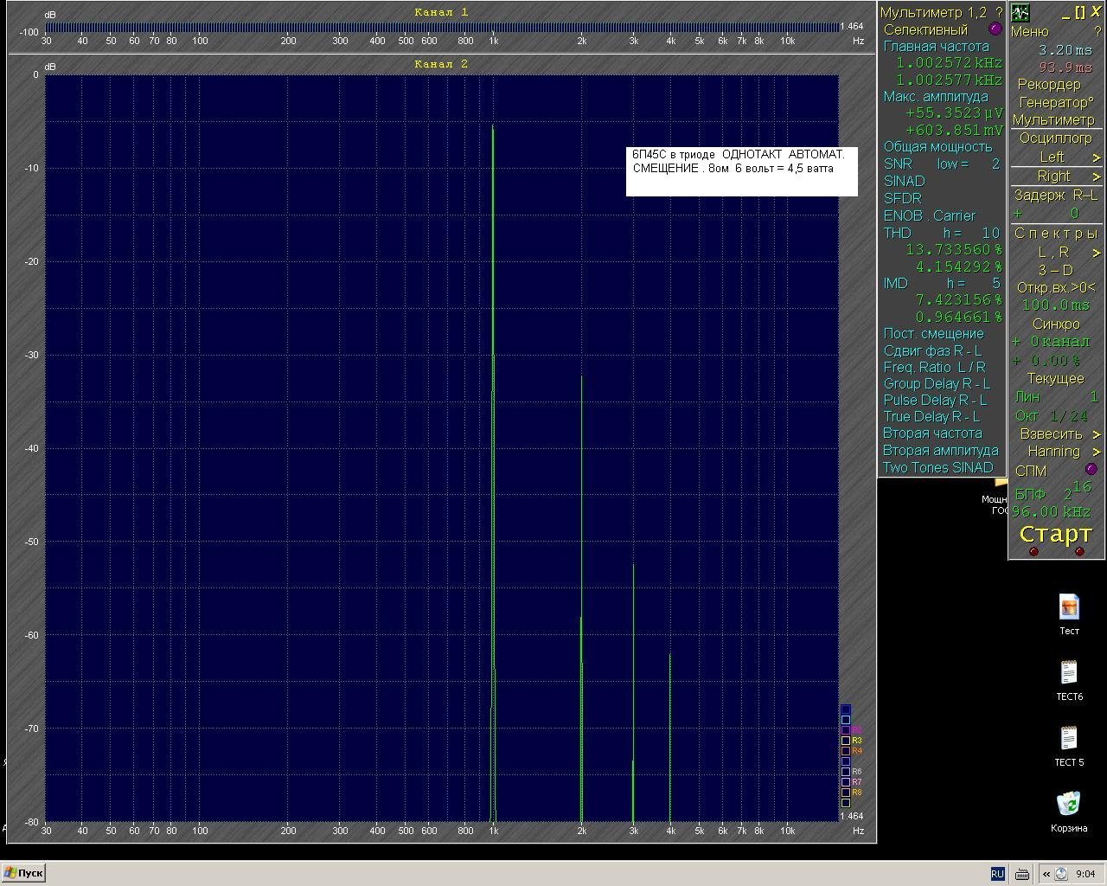Click the SpectraLab waveform logo icon
The width and height of the screenshot is (1107, 886).
pos(1021,13)
